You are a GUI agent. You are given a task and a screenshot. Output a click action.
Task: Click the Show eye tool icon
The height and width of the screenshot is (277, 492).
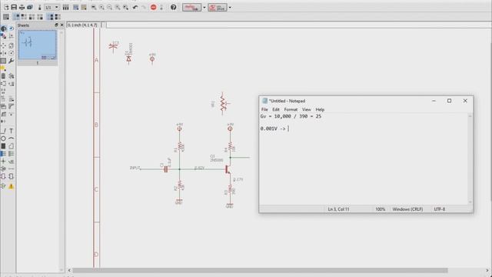tap(12, 28)
